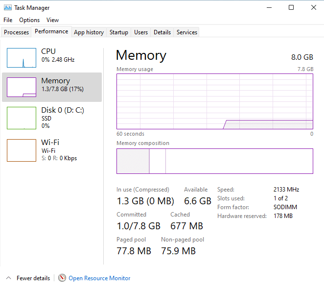Click the 'Memory composition' label
The height and width of the screenshot is (290, 324).
[x=143, y=143]
